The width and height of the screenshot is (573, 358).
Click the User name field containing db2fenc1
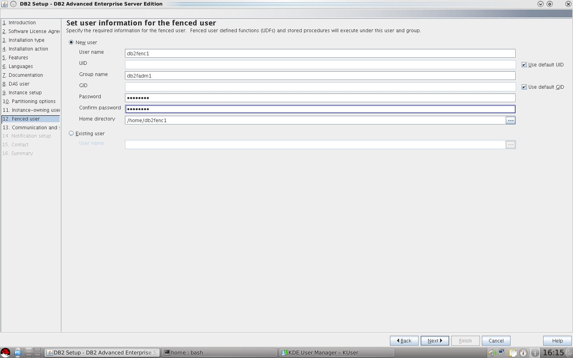320,53
